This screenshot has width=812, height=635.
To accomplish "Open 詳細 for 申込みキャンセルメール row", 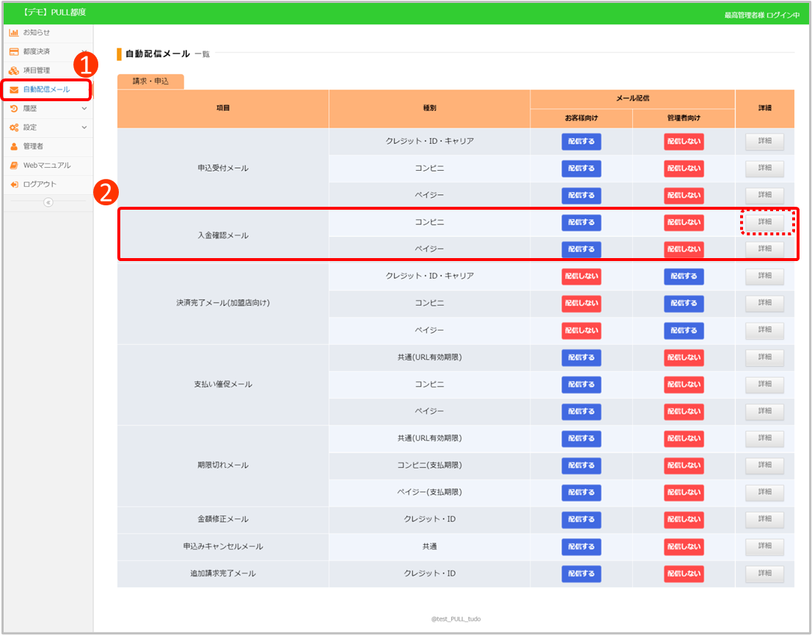I will click(764, 546).
